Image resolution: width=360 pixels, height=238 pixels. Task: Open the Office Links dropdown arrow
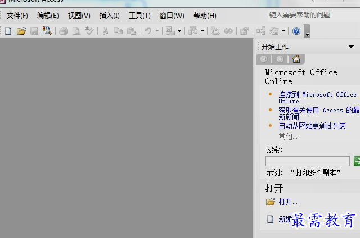pyautogui.click(x=179, y=31)
